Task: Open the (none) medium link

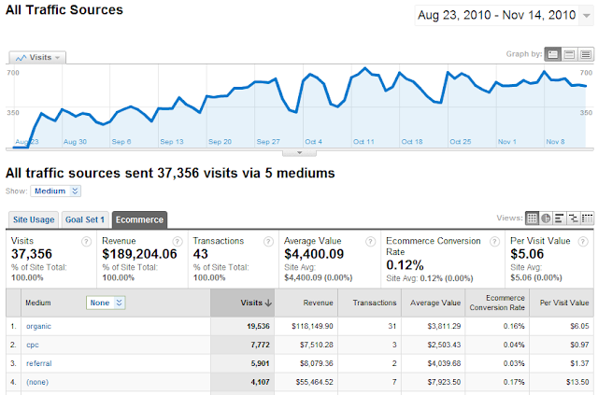Action: pyautogui.click(x=37, y=382)
